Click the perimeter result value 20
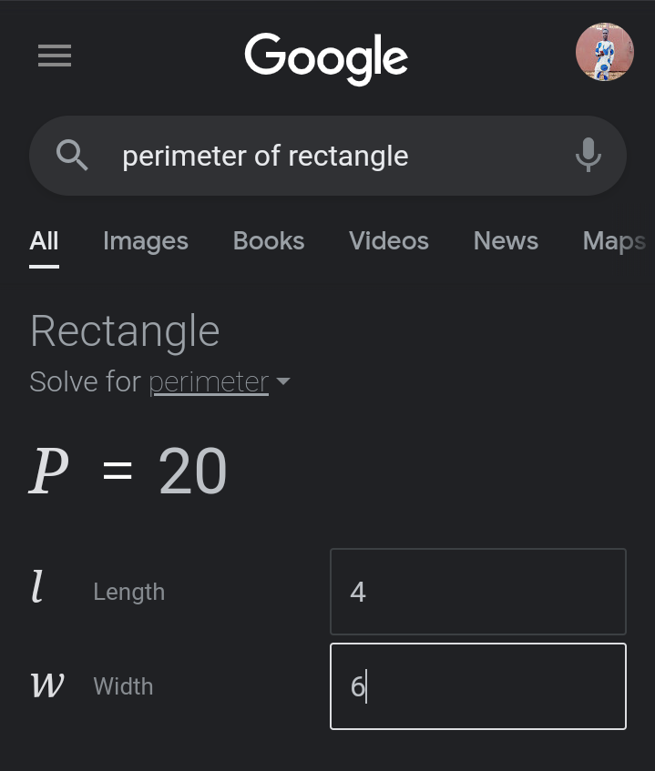This screenshot has width=655, height=771. (192, 472)
